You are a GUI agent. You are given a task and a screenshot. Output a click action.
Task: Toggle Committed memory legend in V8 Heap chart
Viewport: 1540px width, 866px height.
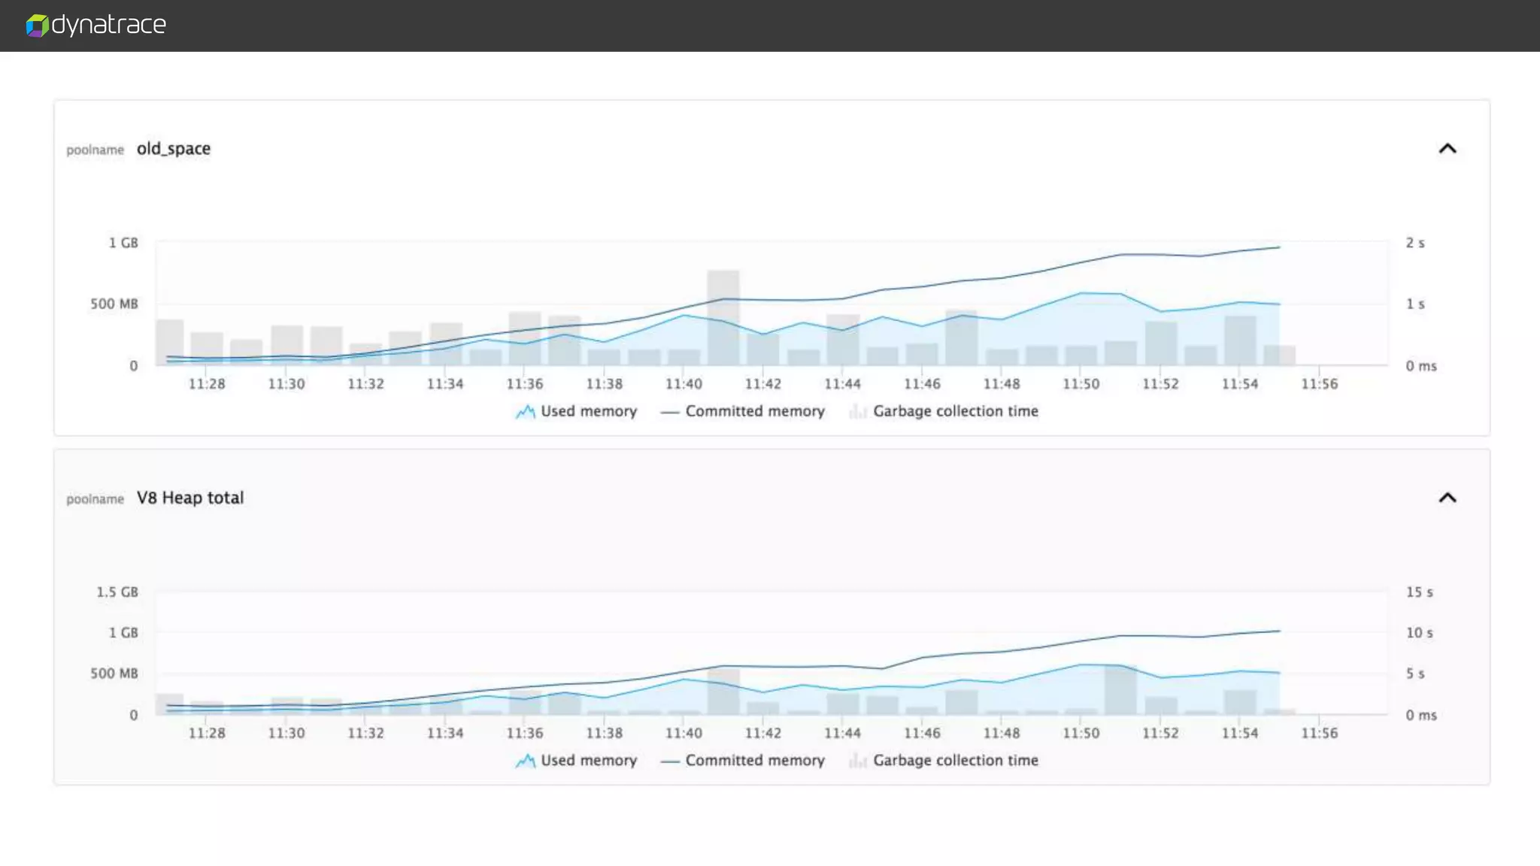(x=754, y=760)
